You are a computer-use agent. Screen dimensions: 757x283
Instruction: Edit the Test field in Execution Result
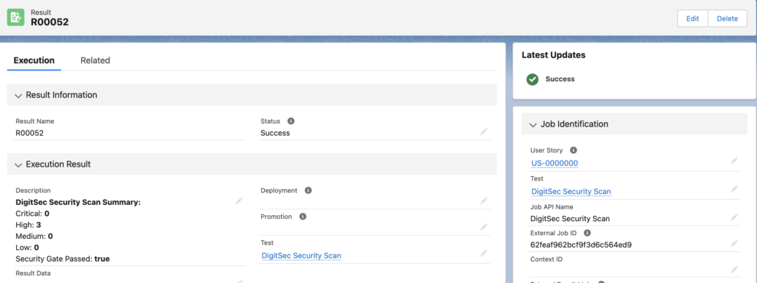pos(483,254)
